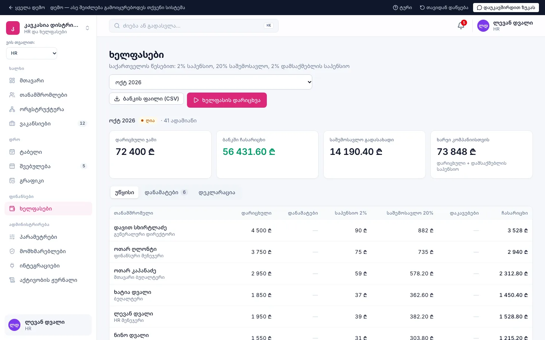The image size is (545, 340).
Task: Open შვებულება calendar icon
Action: coord(12,166)
